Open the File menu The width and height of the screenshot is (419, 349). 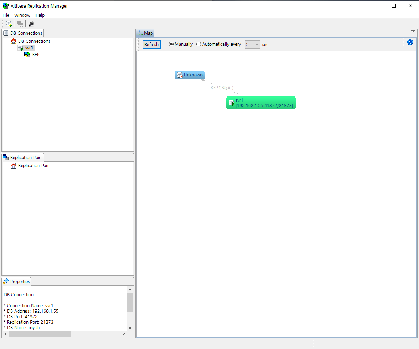(6, 15)
